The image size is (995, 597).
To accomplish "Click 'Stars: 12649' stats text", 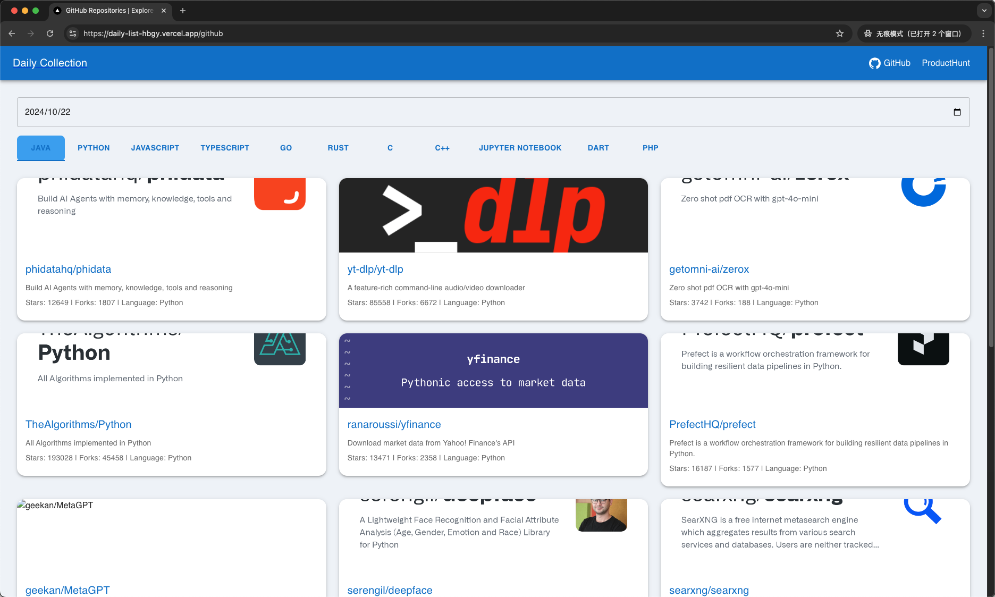I will click(104, 303).
